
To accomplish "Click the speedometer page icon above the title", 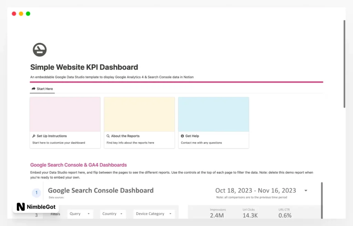I will tap(39, 50).
